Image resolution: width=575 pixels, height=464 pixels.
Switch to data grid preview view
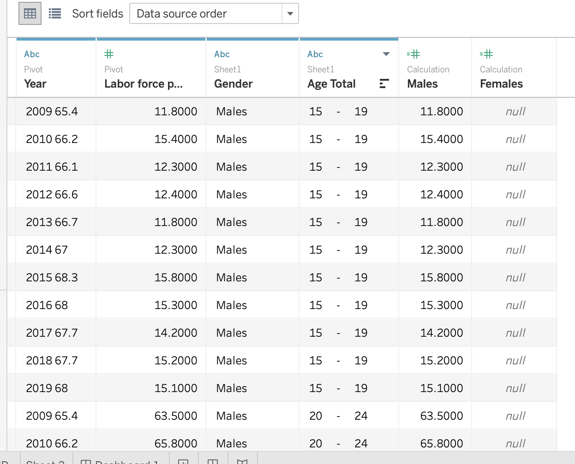pyautogui.click(x=30, y=14)
